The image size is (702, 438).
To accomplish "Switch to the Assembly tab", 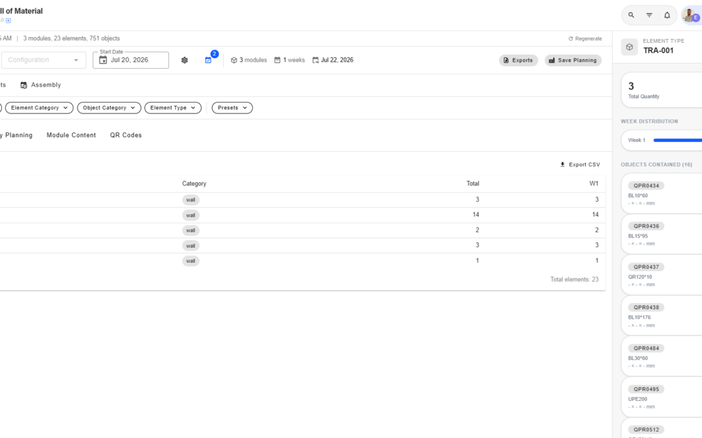I will click(x=41, y=85).
